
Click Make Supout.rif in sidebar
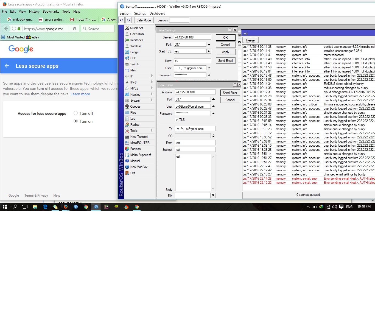[140, 155]
